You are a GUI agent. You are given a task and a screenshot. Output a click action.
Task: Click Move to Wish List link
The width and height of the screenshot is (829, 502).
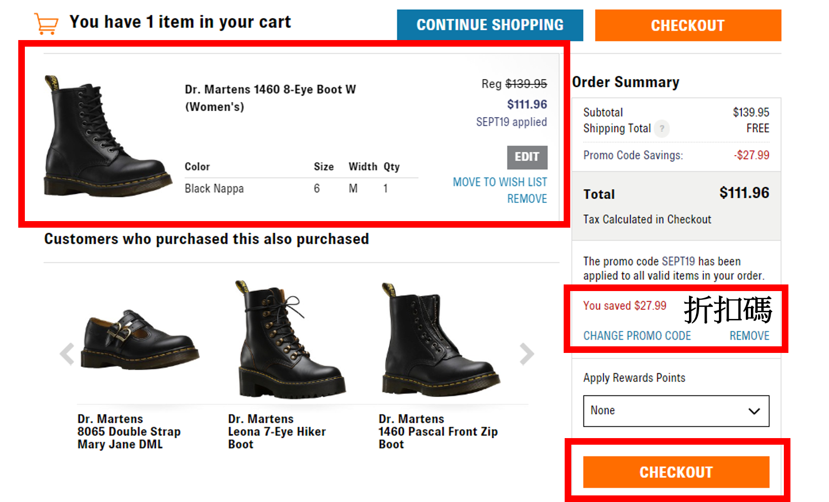pos(500,182)
